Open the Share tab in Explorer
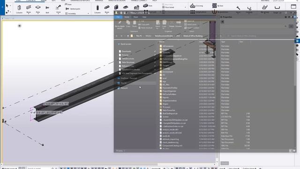300x169 pixels. tap(135, 17)
